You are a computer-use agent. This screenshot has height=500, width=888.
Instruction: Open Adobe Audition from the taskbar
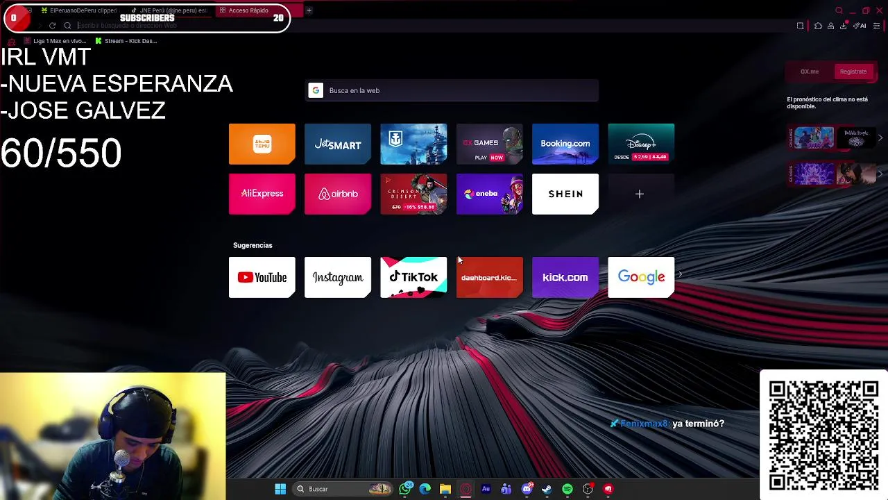tap(486, 489)
